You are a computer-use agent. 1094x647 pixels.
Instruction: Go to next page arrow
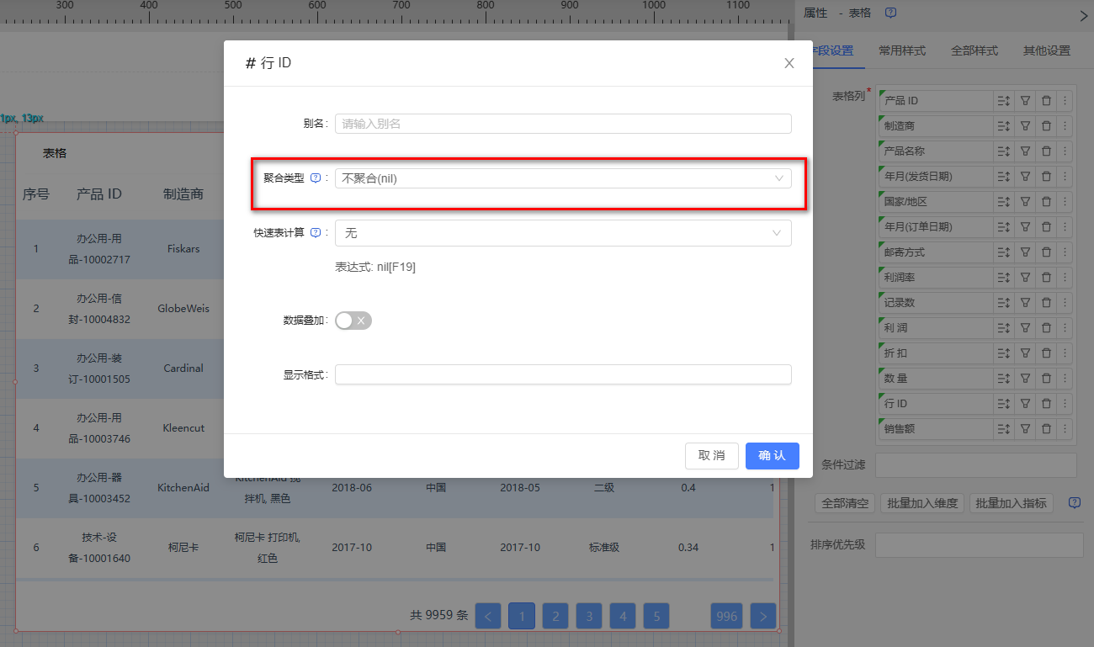[x=763, y=616]
